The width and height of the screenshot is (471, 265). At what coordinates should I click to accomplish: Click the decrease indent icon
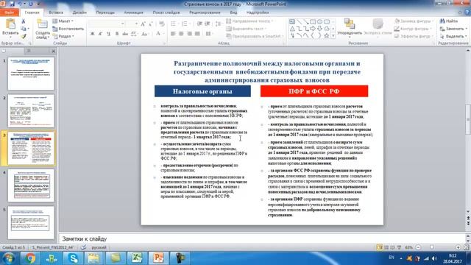tap(199, 24)
